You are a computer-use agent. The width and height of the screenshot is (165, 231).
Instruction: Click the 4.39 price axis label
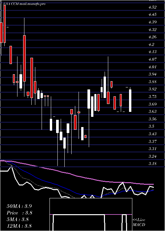(152, 22)
